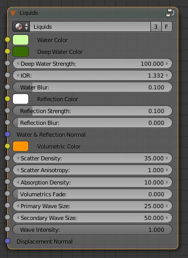Viewport: 188px width, 258px height.
Task: Click the Water Blur slider
Action: coord(92,87)
